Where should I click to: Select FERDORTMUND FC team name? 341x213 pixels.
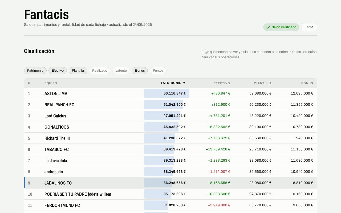pyautogui.click(x=62, y=205)
